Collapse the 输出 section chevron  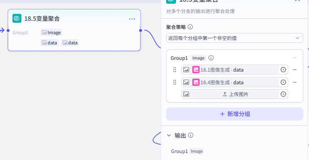(x=169, y=135)
